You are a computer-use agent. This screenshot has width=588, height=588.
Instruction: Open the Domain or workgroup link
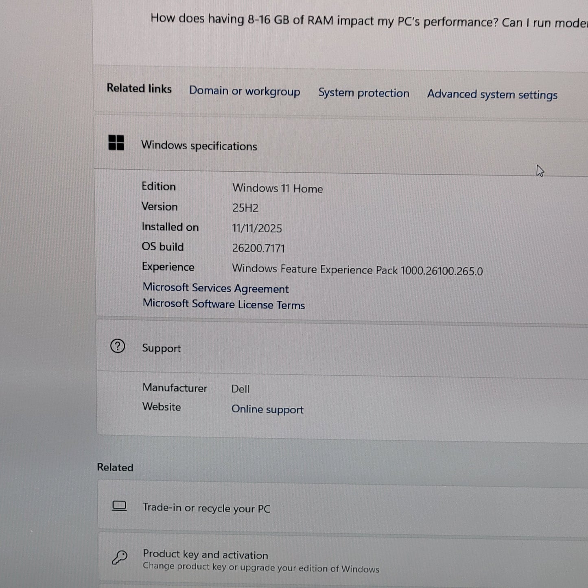coord(245,91)
